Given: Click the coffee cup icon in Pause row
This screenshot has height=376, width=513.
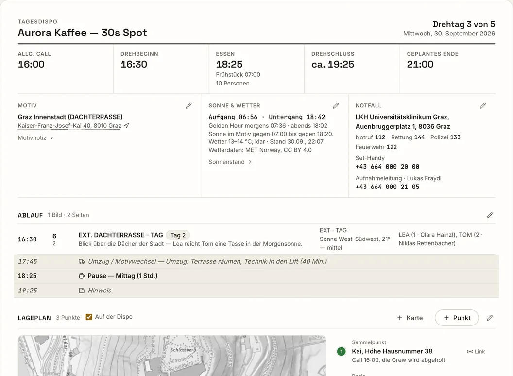Looking at the screenshot, I should (x=82, y=276).
